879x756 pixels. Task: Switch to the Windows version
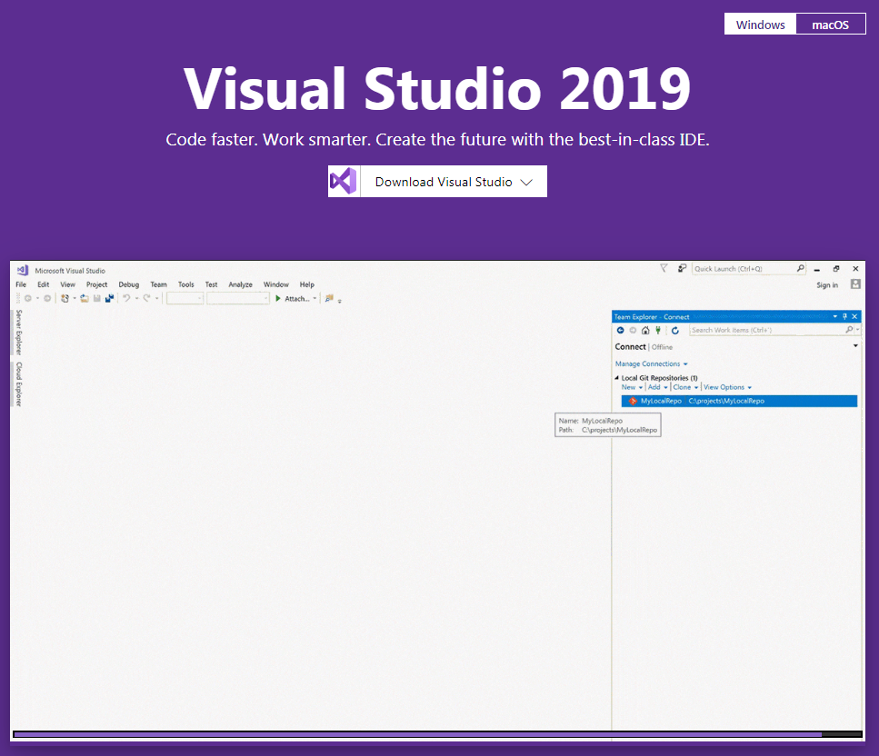760,25
